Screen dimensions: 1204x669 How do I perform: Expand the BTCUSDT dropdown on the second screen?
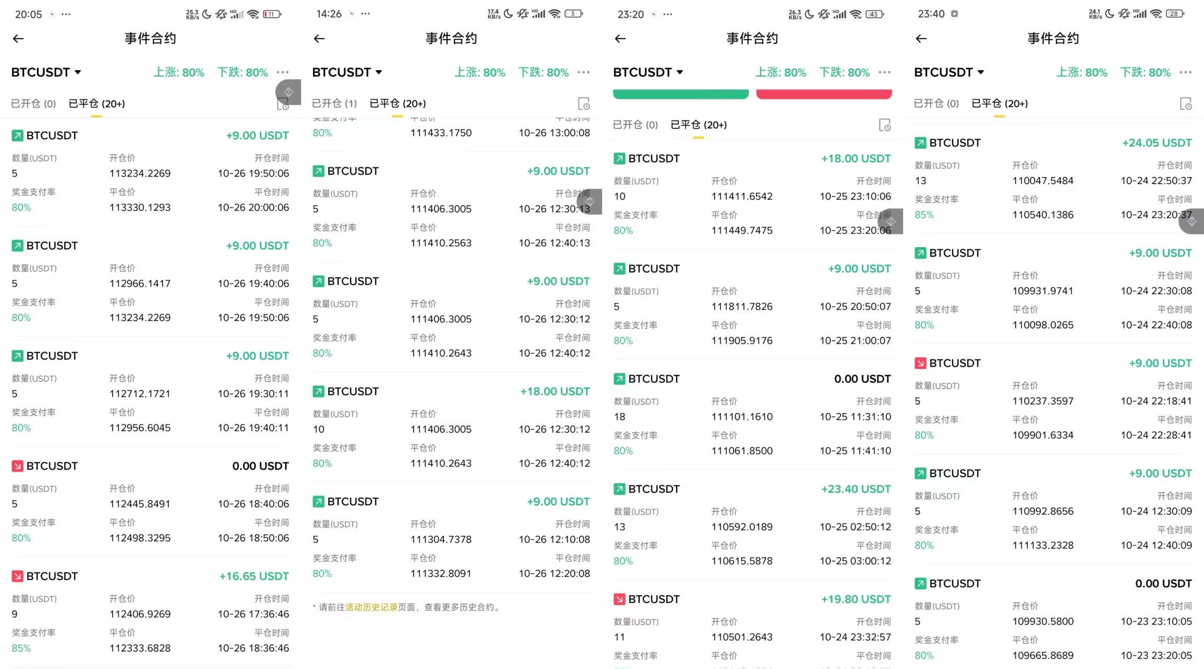[x=347, y=72]
